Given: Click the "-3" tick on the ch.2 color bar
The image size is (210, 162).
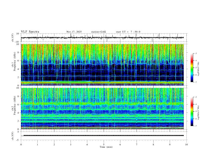Looking at the screenshot, I should (196, 97).
